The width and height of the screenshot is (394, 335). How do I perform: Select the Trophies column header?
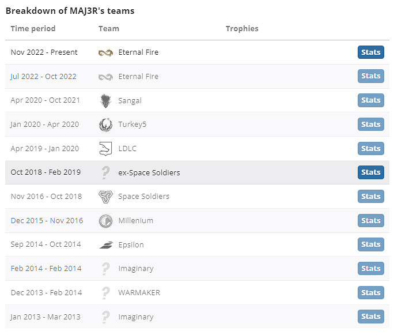click(x=242, y=29)
